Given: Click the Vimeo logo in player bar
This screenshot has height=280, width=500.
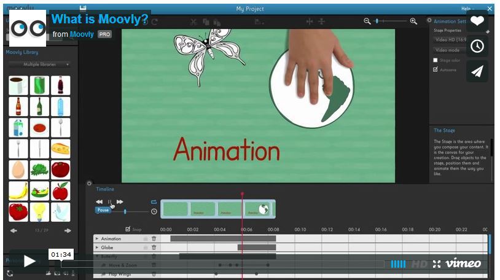Looking at the screenshot, I should (x=463, y=263).
